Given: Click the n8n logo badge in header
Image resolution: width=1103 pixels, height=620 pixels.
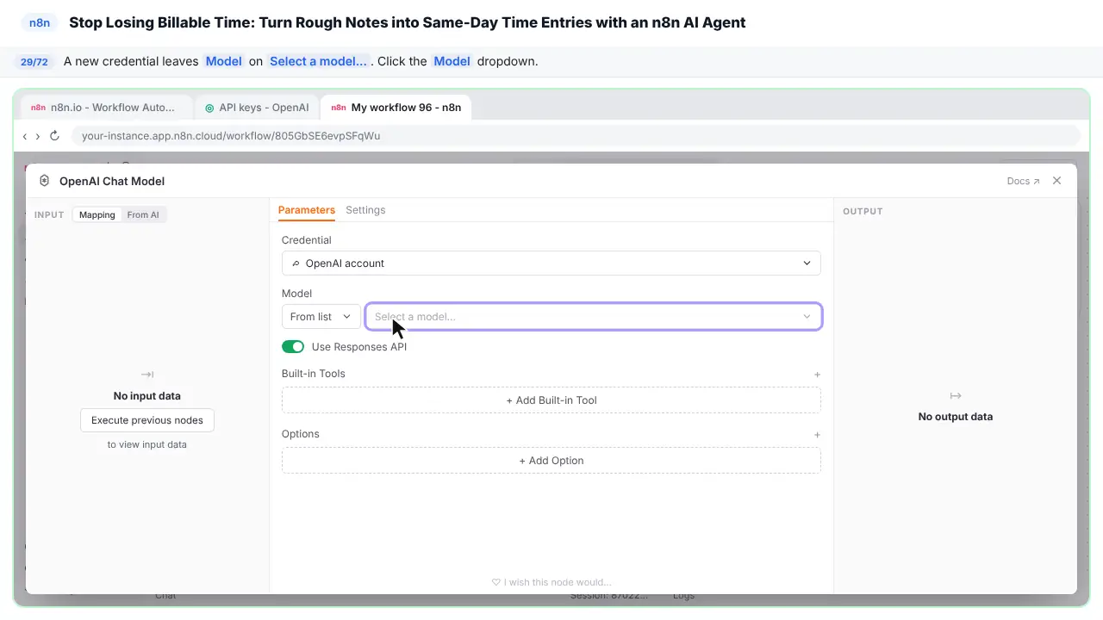Looking at the screenshot, I should (40, 22).
